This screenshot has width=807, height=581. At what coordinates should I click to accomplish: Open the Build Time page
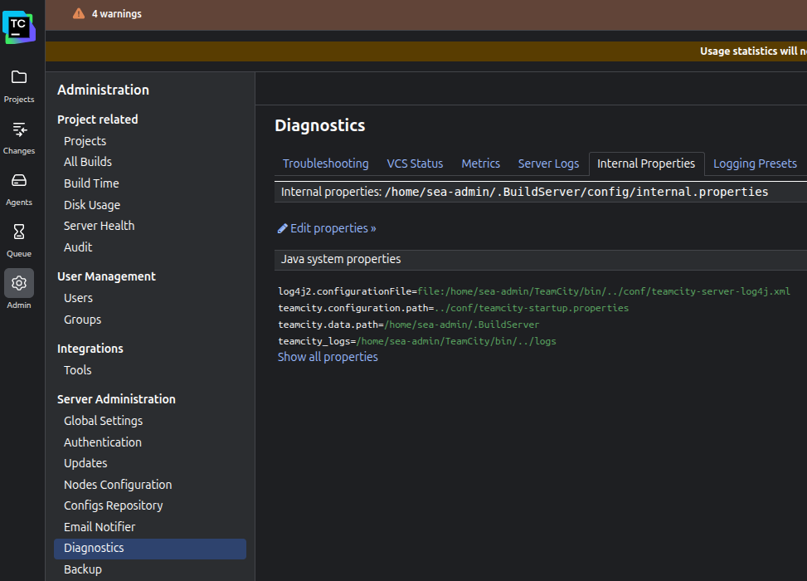[x=91, y=183]
